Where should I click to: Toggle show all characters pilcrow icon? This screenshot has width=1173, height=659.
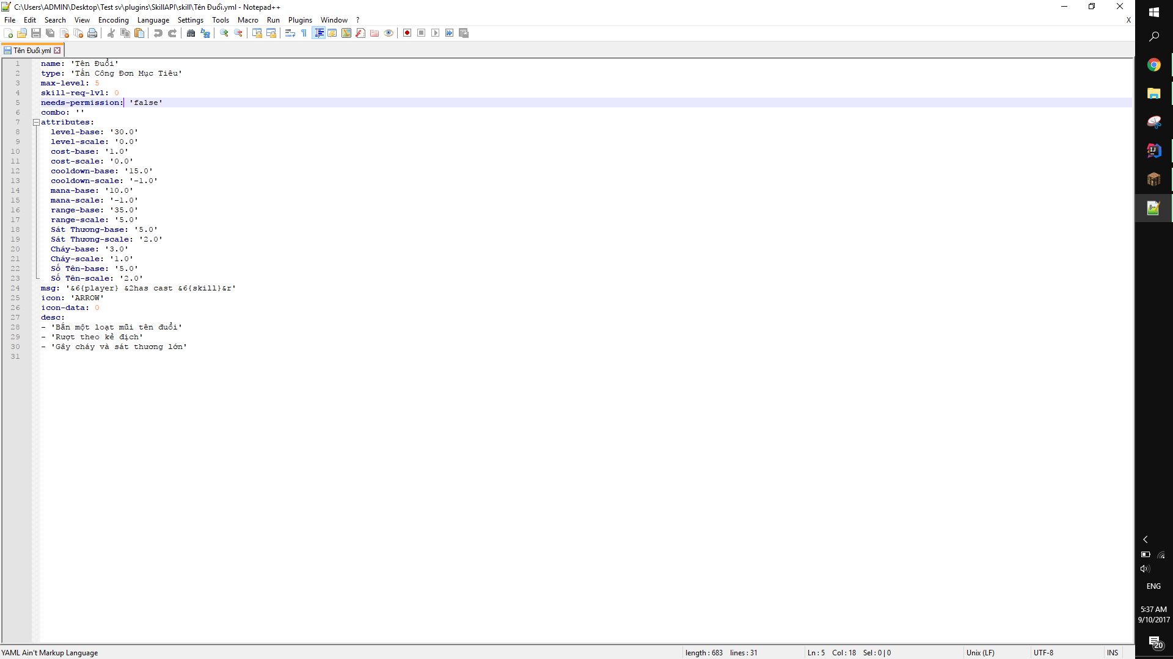(304, 33)
